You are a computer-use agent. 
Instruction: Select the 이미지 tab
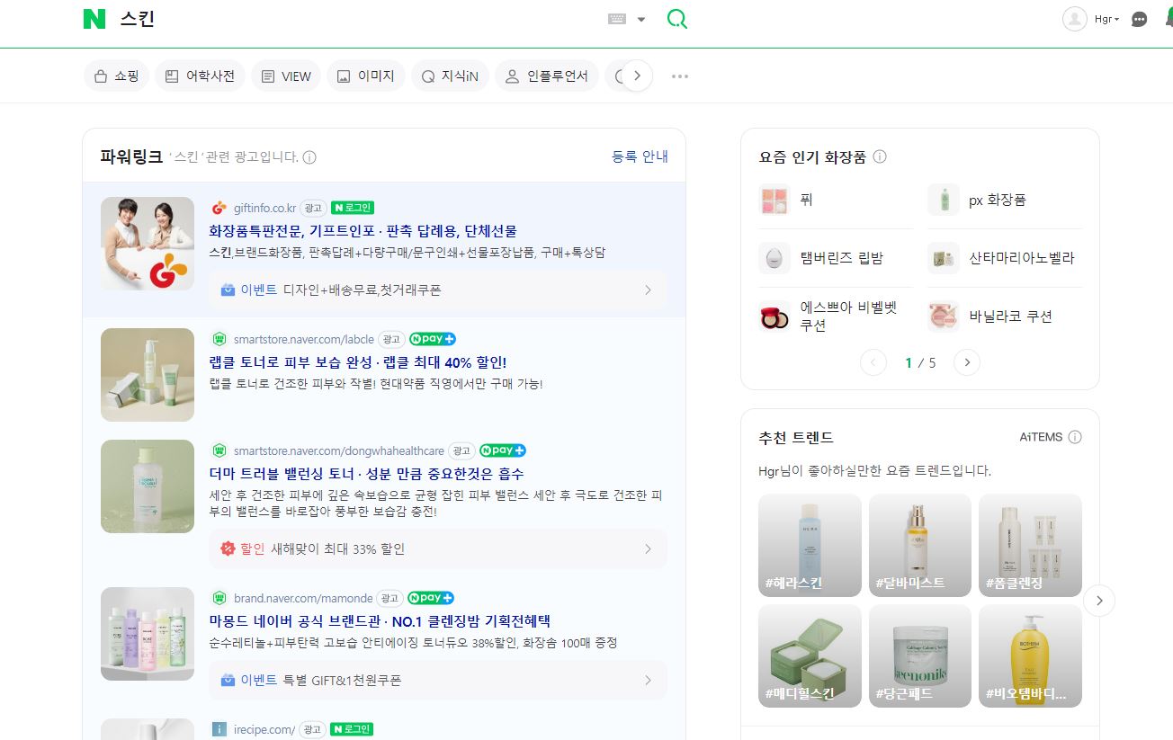tap(366, 76)
